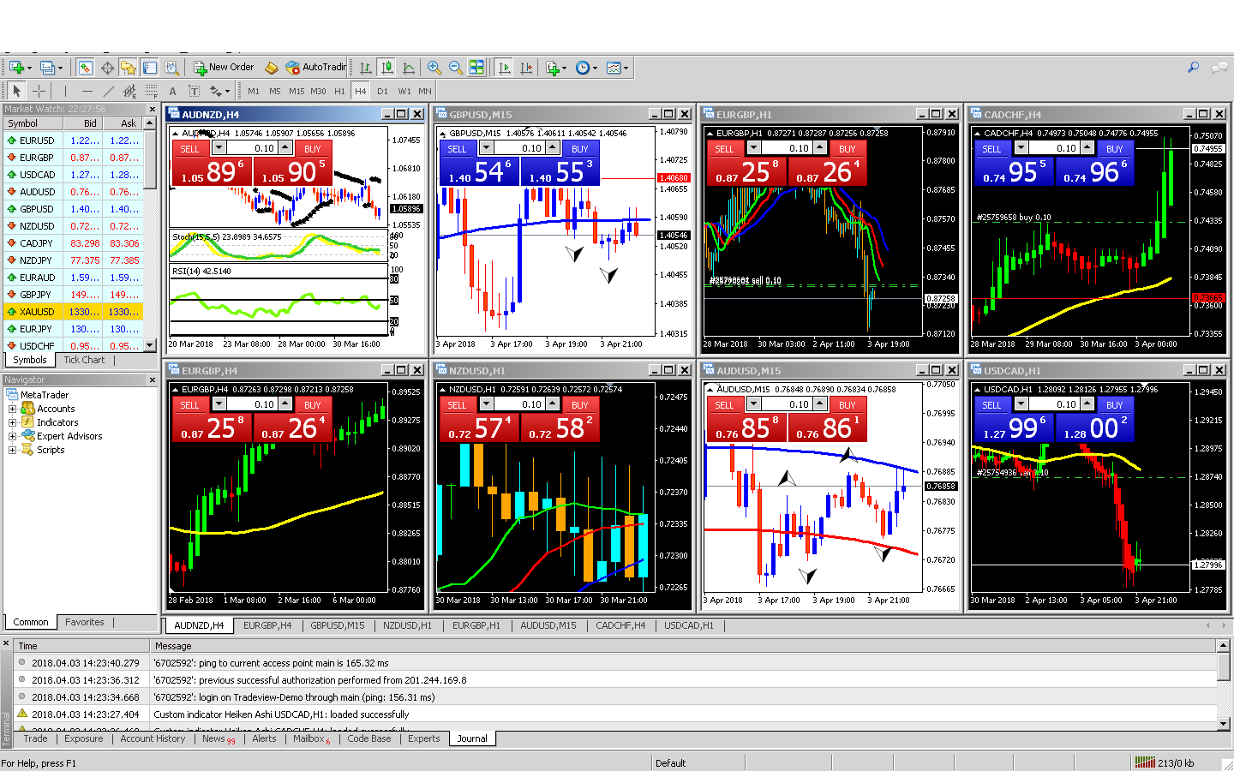Switch to the Tick Chart tab
Viewport: 1234px width, 771px height.
pyautogui.click(x=84, y=360)
